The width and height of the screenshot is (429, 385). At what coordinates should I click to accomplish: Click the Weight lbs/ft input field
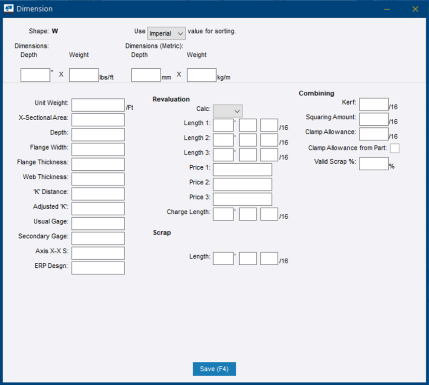pyautogui.click(x=83, y=74)
